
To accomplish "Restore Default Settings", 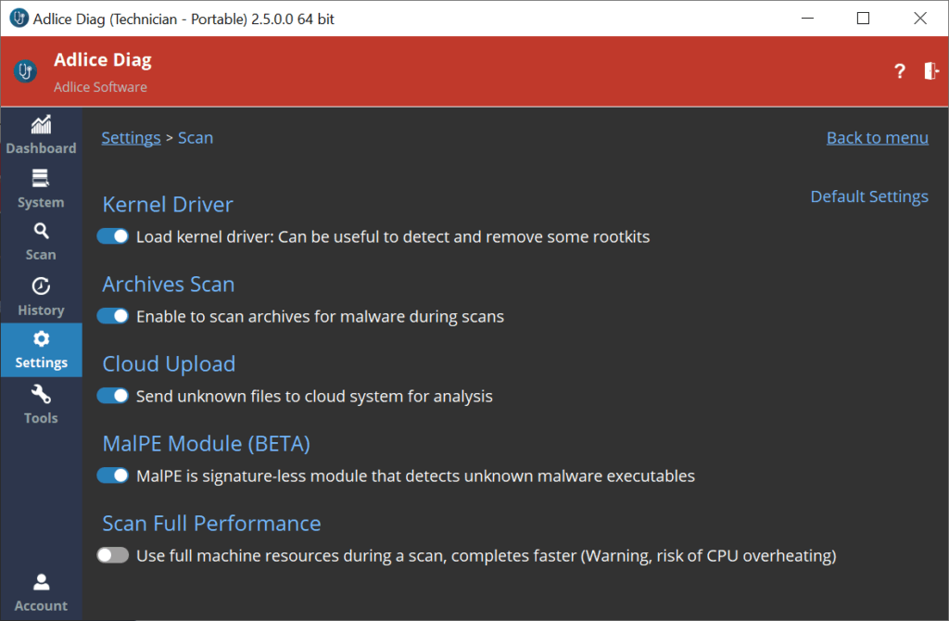I will 868,196.
